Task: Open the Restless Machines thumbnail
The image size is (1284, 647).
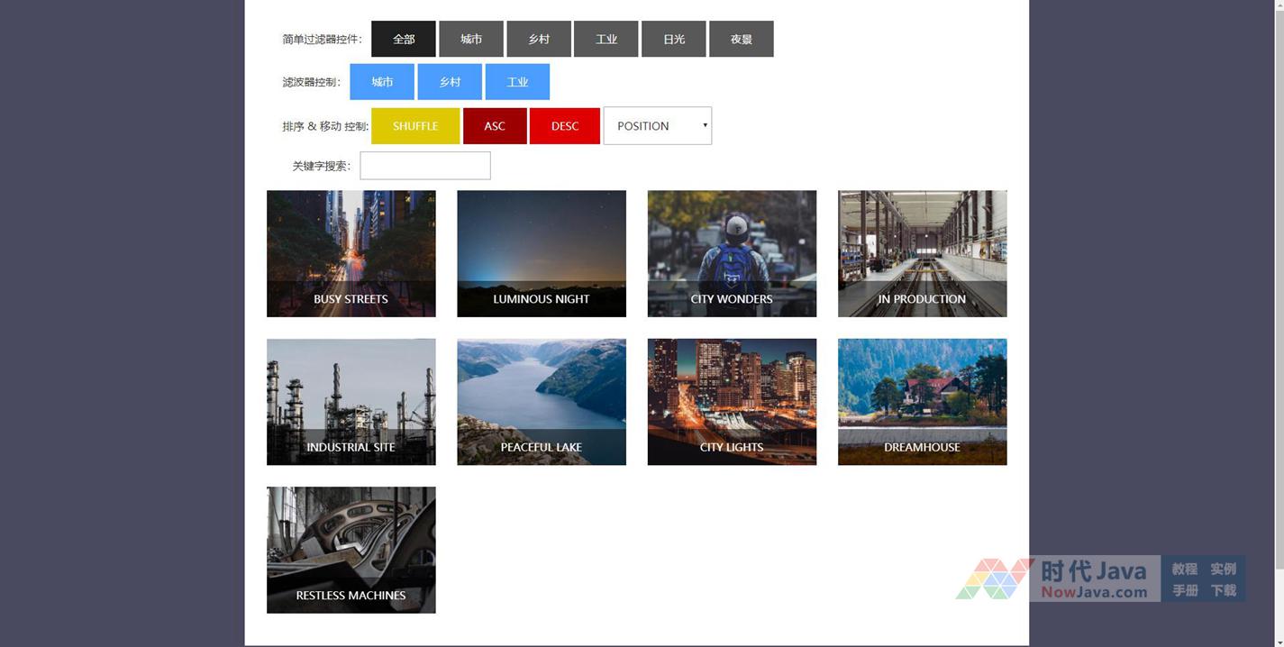Action: click(351, 550)
